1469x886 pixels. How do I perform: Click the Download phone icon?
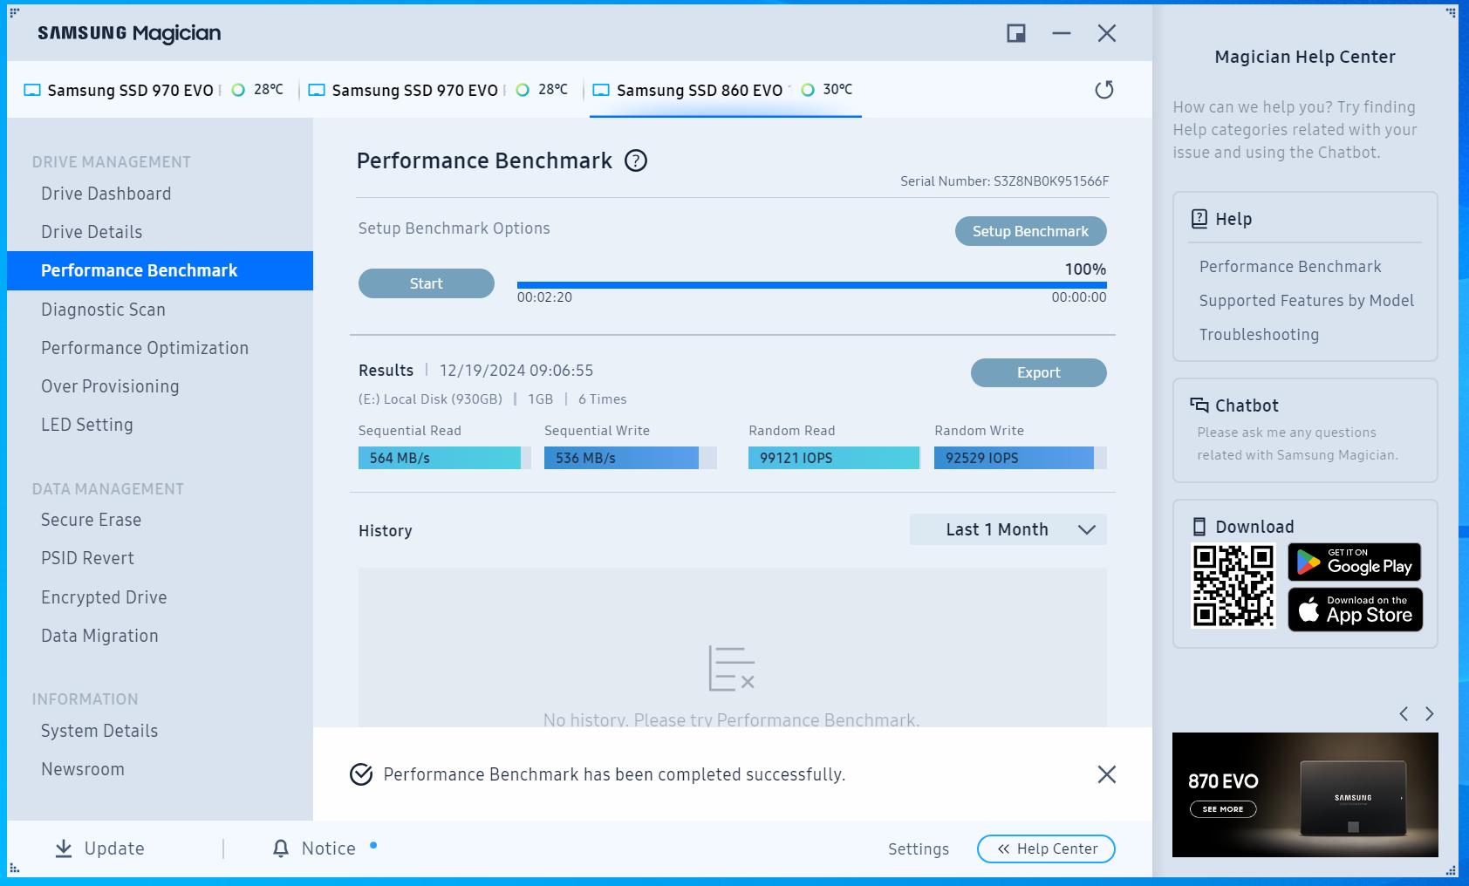[1199, 527]
